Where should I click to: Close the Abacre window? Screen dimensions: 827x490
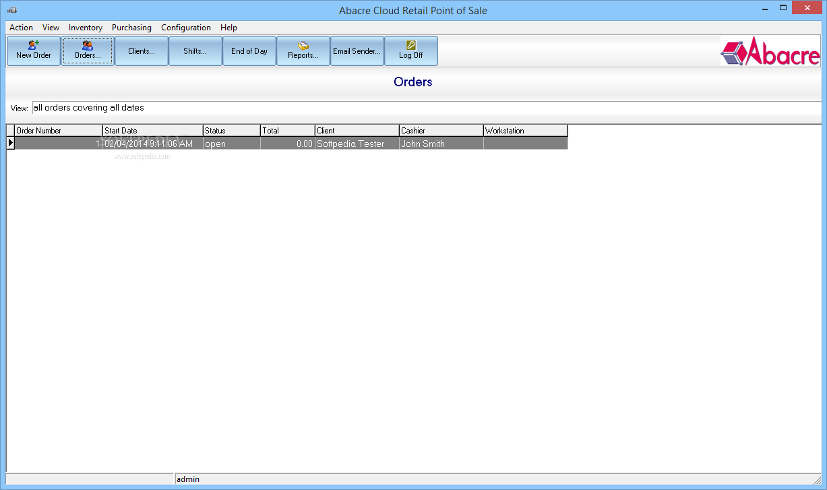(x=807, y=8)
